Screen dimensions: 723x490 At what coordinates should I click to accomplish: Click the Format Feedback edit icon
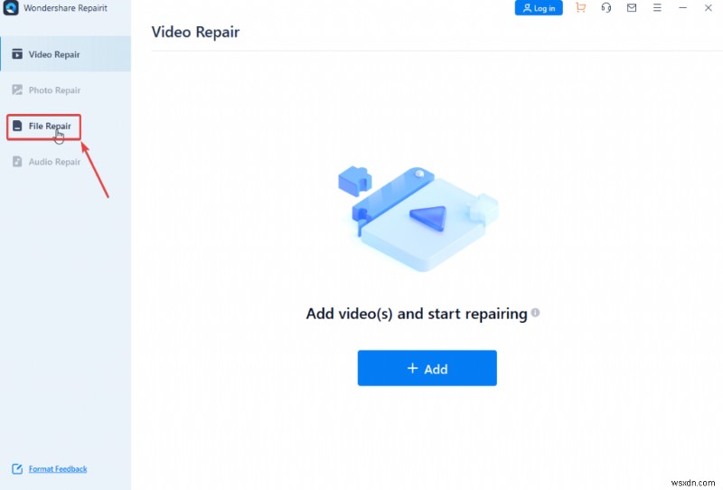[x=16, y=469]
